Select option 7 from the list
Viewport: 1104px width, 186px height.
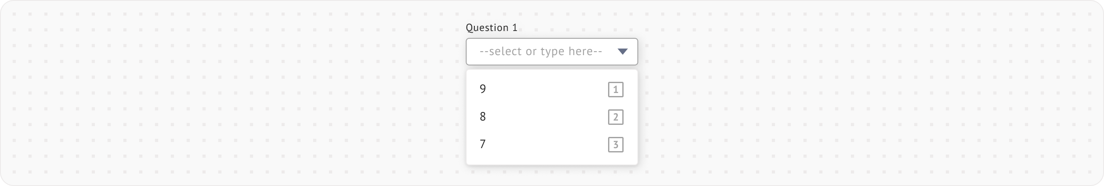483,144
